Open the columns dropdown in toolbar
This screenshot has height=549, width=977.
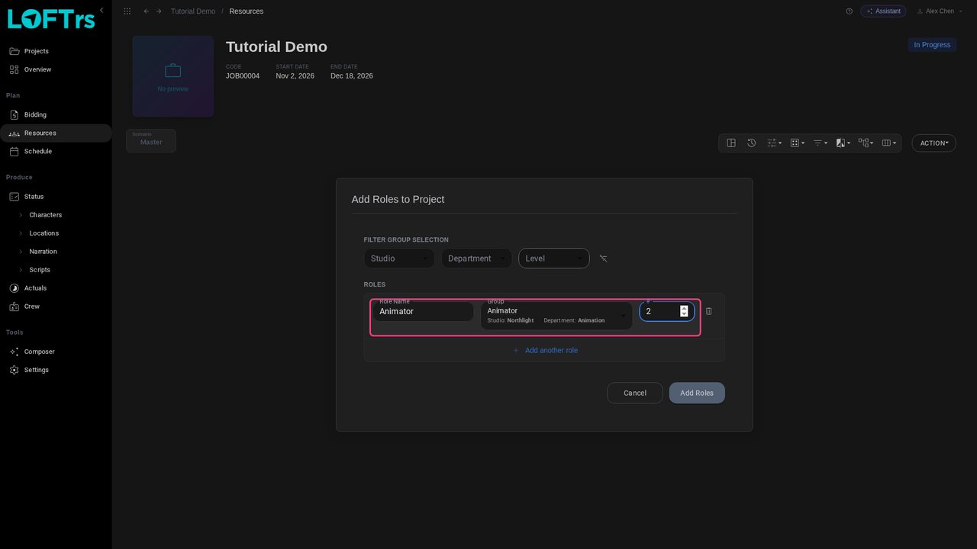coord(888,143)
